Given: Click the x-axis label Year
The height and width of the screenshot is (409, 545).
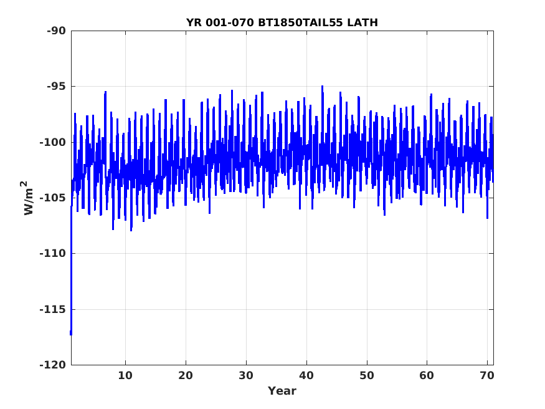Looking at the screenshot, I should [282, 391].
